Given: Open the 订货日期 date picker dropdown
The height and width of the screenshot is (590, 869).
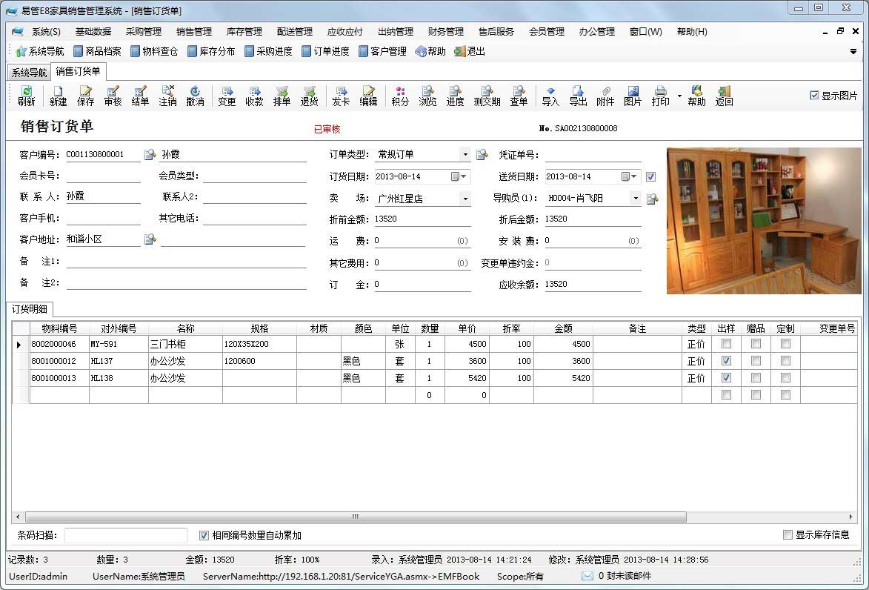Looking at the screenshot, I should click(459, 176).
